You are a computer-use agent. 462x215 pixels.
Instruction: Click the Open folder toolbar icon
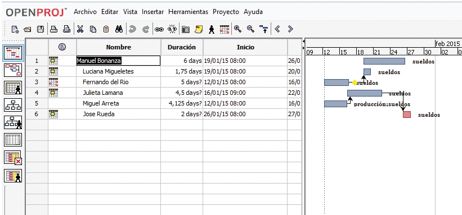pyautogui.click(x=28, y=29)
